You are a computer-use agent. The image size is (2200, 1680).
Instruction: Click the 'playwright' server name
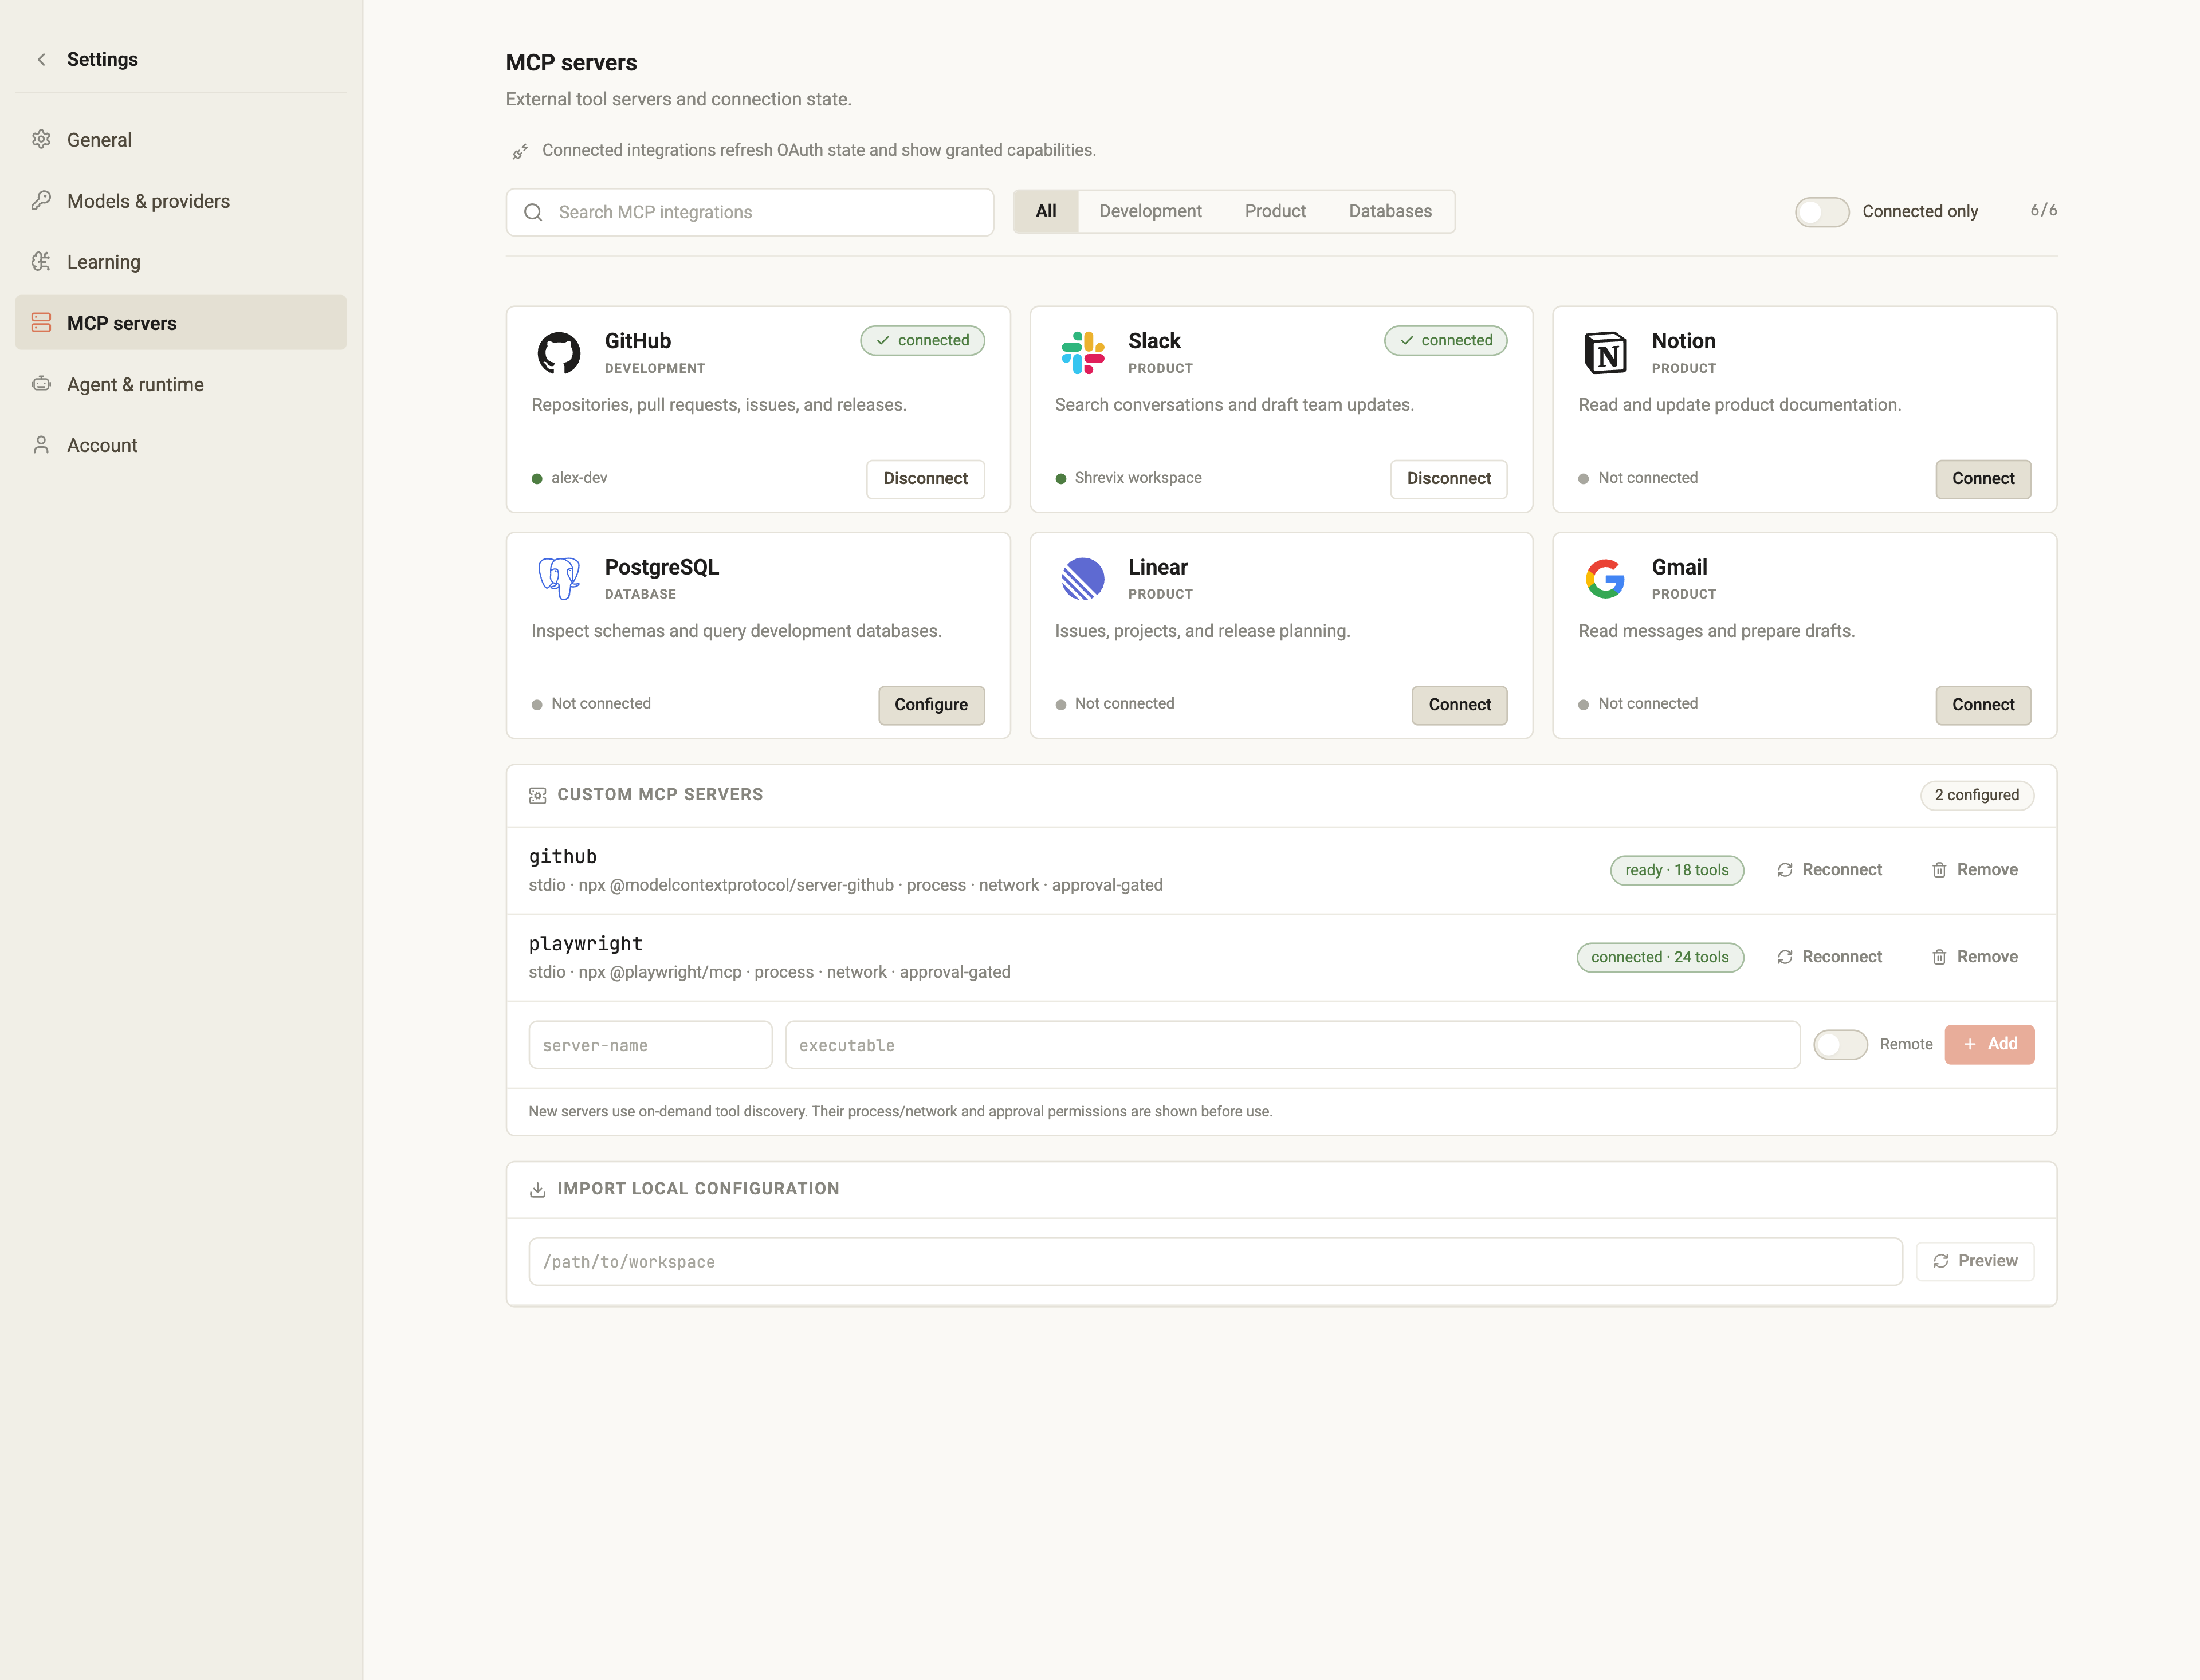[x=585, y=944]
